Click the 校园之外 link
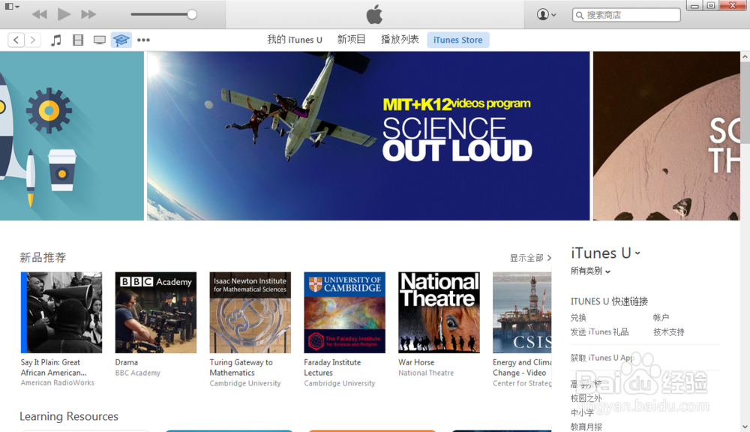 click(586, 398)
